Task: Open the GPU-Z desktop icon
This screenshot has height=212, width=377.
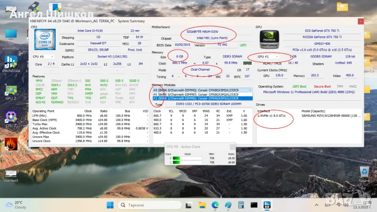Action: click(x=10, y=90)
